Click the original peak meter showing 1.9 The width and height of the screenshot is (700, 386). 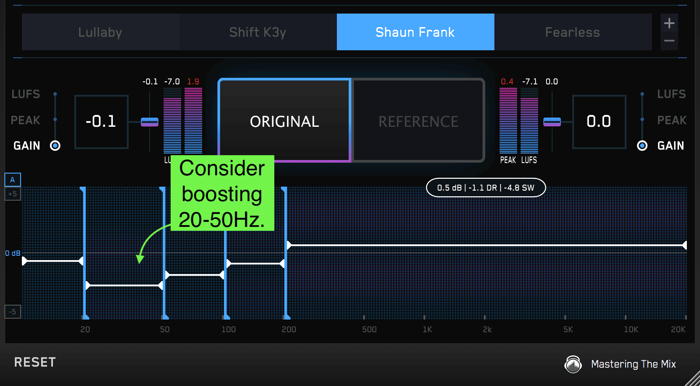[193, 121]
